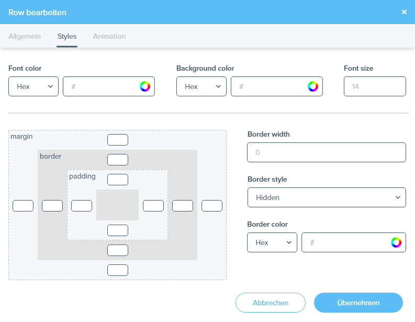Open the Border style dropdown
Image resolution: width=415 pixels, height=322 pixels.
click(327, 197)
